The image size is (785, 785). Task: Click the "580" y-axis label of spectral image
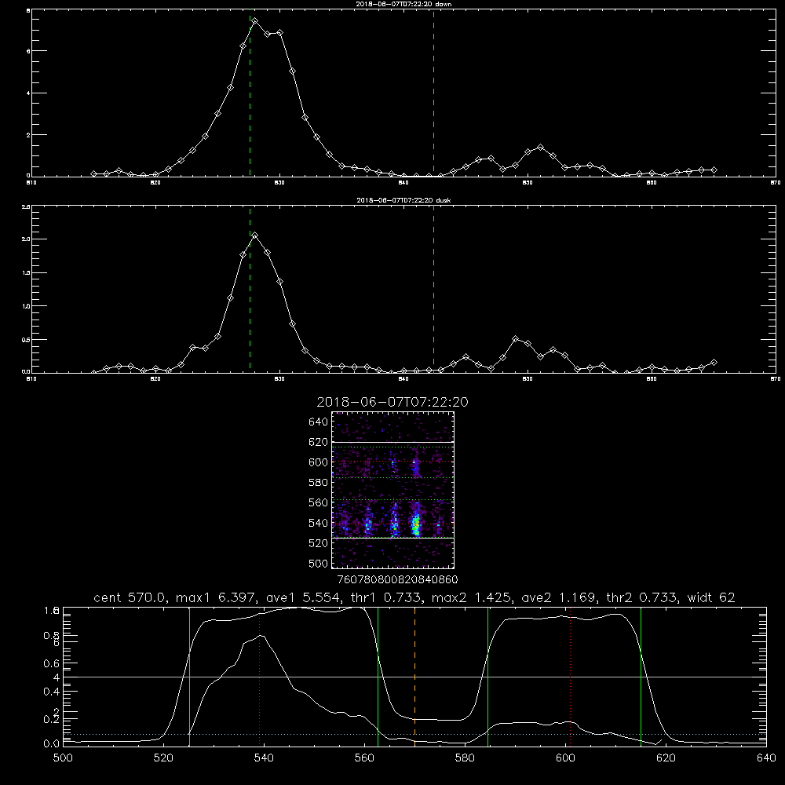click(319, 483)
